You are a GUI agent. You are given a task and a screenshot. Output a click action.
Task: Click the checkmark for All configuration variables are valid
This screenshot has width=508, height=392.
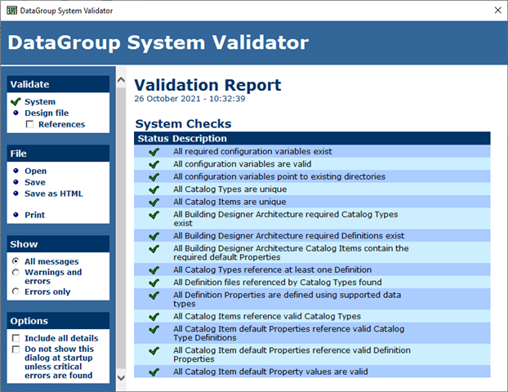[x=154, y=164]
